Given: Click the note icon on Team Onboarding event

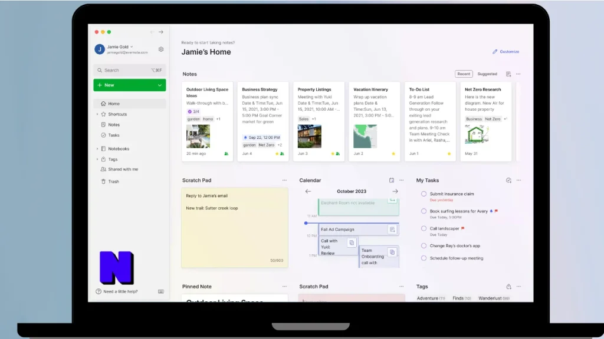Looking at the screenshot, I should pos(392,252).
